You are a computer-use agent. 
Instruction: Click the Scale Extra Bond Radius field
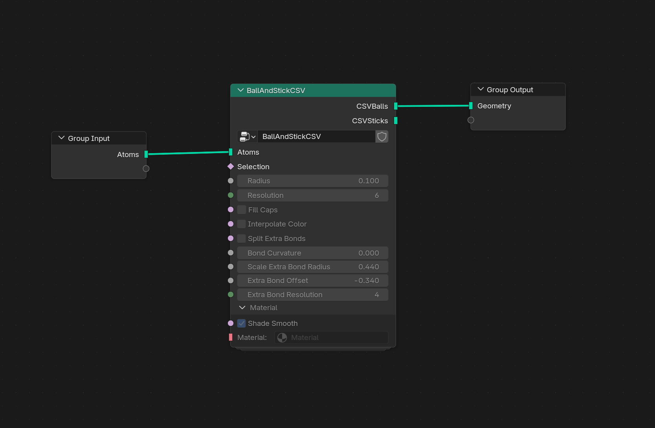pyautogui.click(x=313, y=267)
